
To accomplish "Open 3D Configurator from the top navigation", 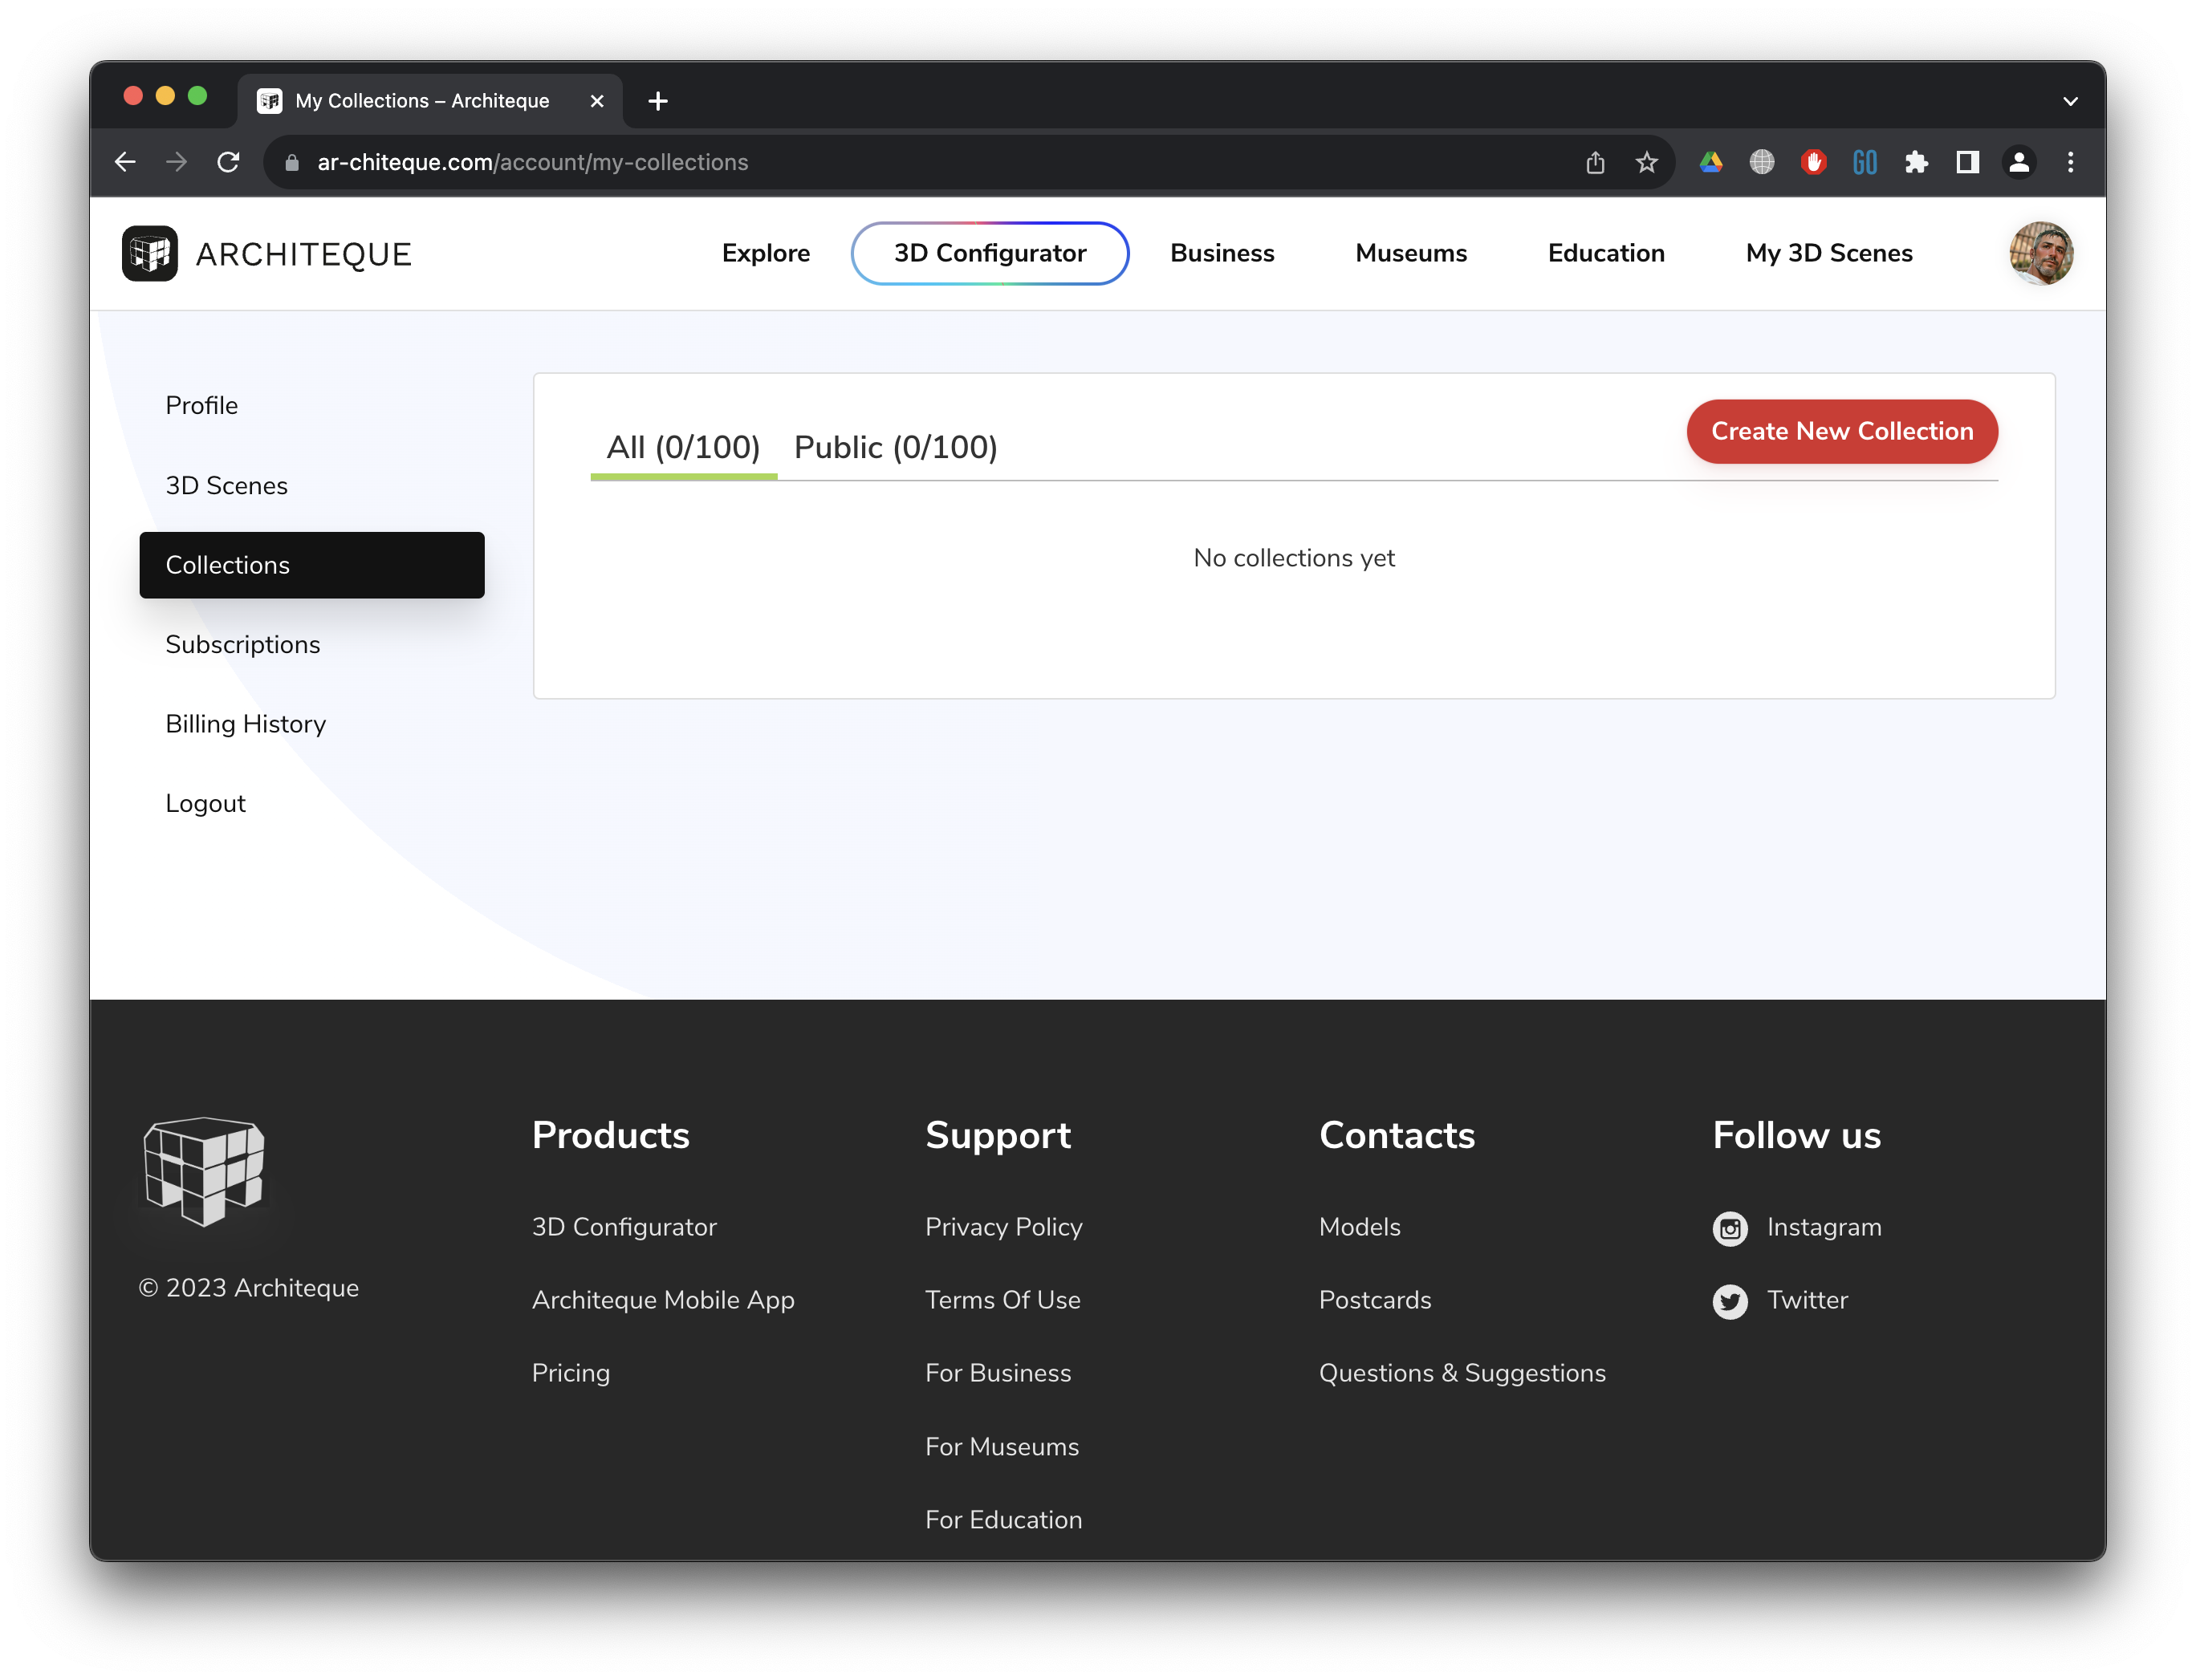I will [x=990, y=253].
